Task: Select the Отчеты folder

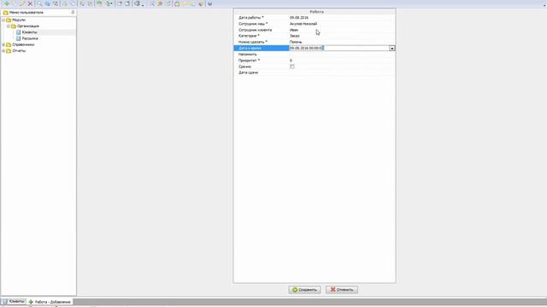Action: coord(19,51)
